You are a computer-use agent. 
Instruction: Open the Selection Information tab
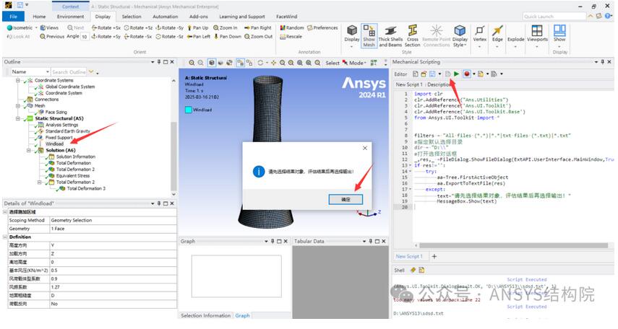click(x=205, y=315)
